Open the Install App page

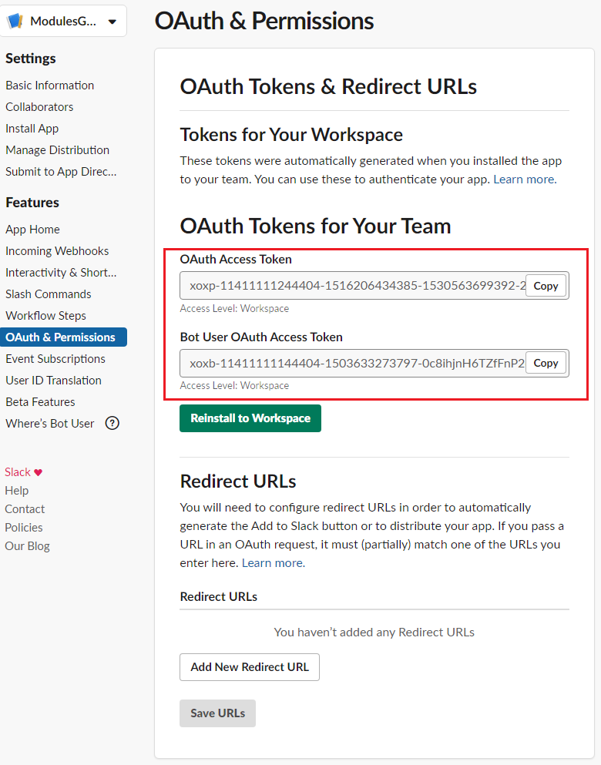[32, 129]
